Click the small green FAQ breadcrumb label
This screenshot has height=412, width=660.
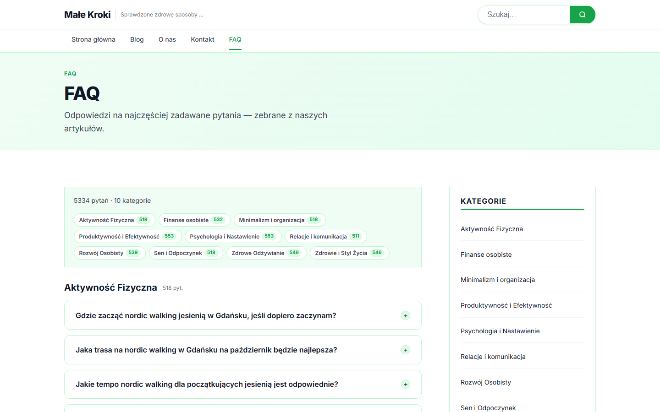(x=70, y=74)
